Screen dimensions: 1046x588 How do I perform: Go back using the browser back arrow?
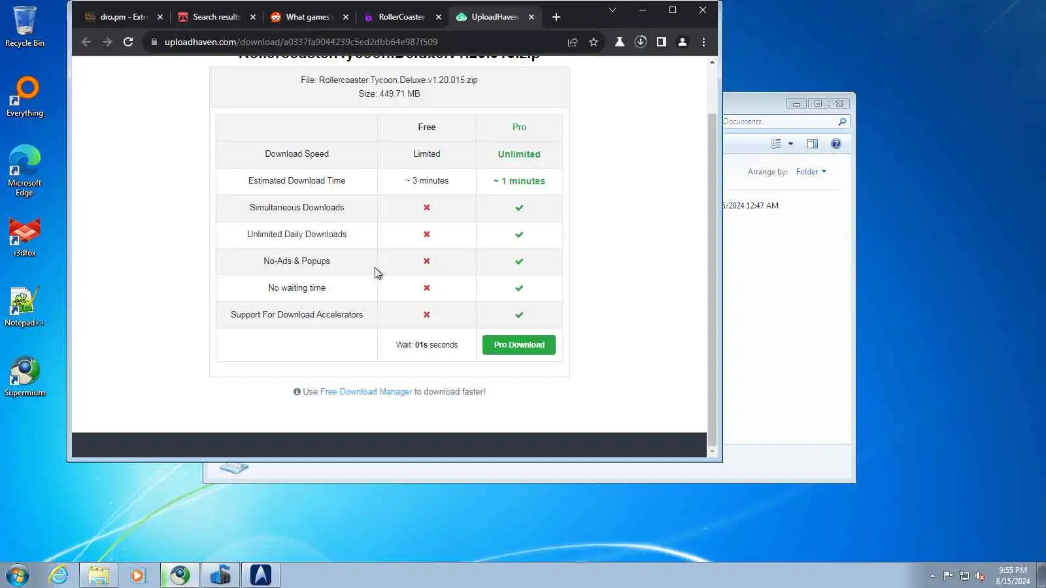tap(86, 42)
